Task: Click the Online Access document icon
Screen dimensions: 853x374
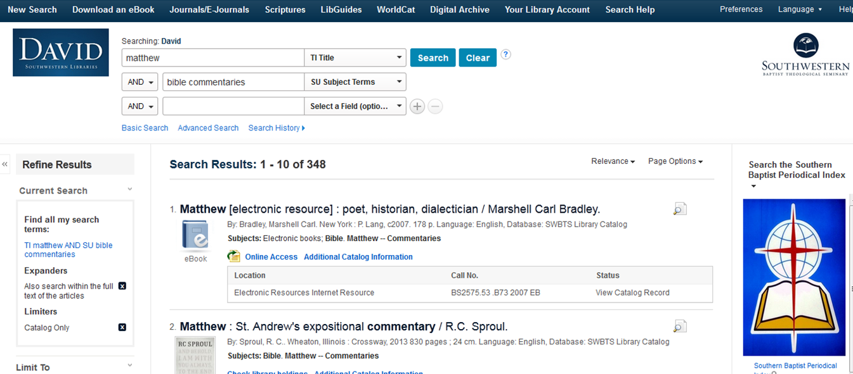Action: (234, 256)
